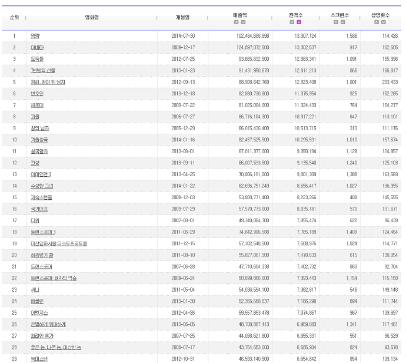Viewport: 406px width, 363px height.
Task: Open the movie link 도둑들
Action: pyautogui.click(x=37, y=59)
